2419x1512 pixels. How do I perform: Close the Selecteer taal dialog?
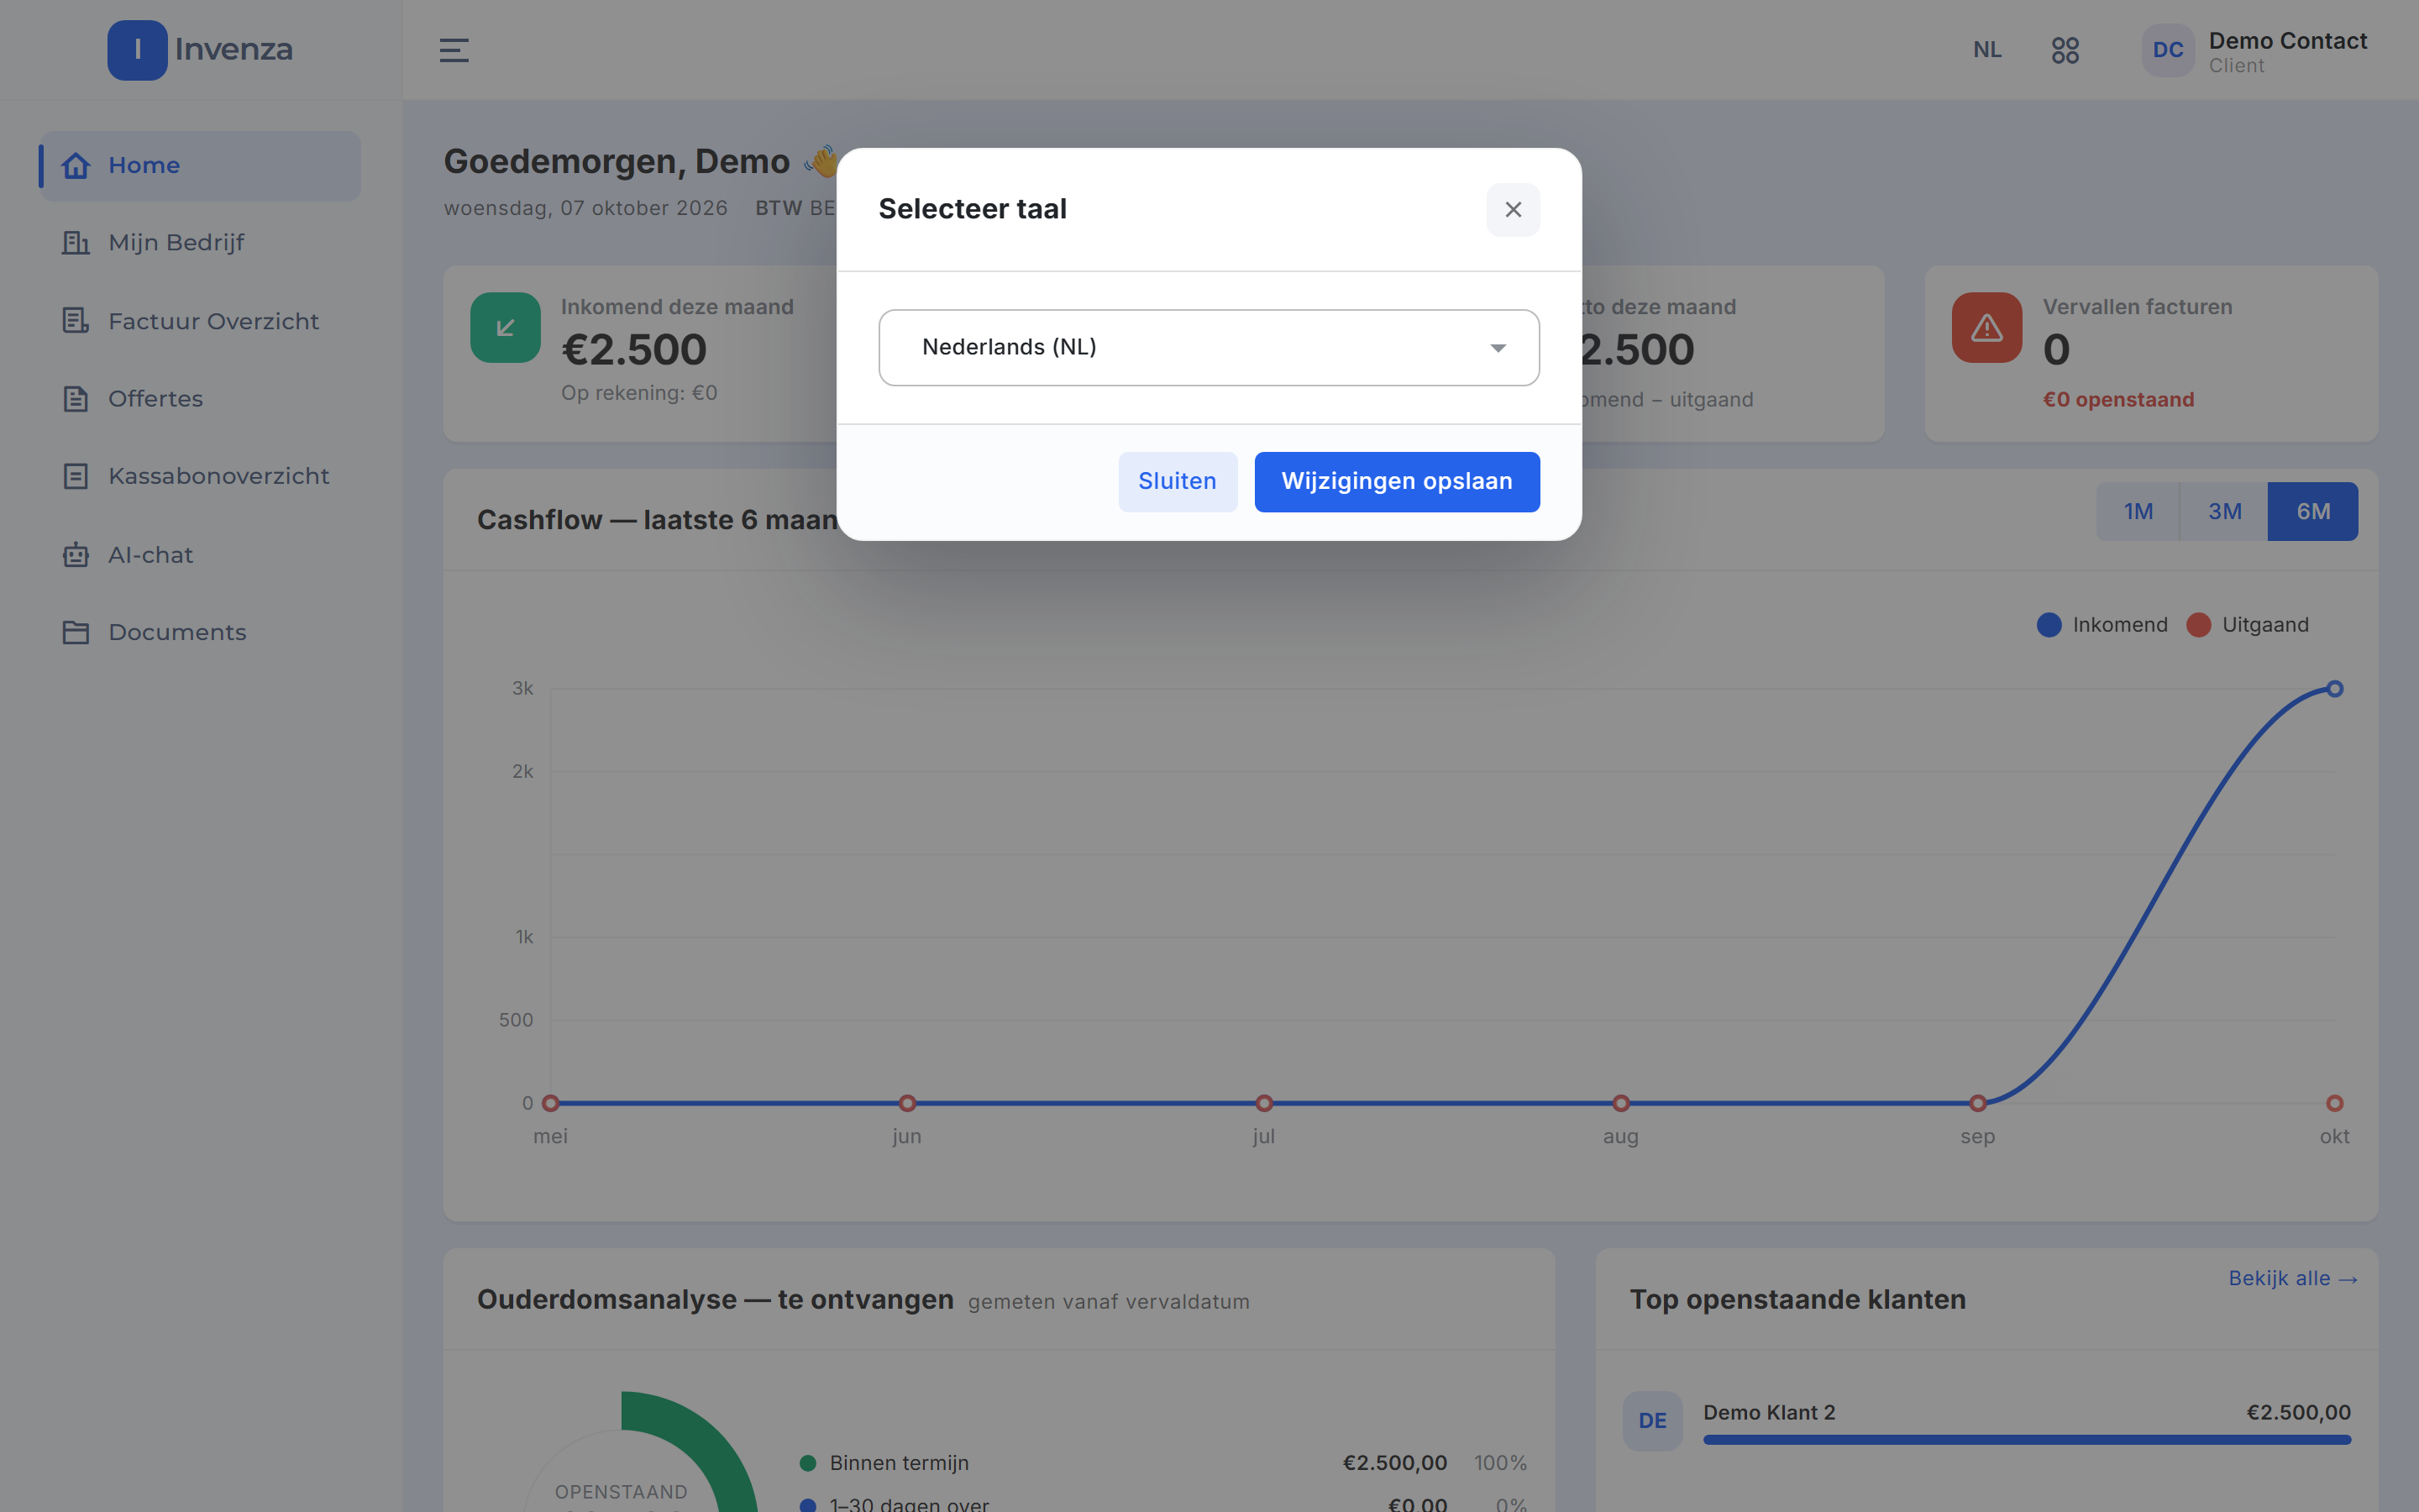pos(1514,210)
